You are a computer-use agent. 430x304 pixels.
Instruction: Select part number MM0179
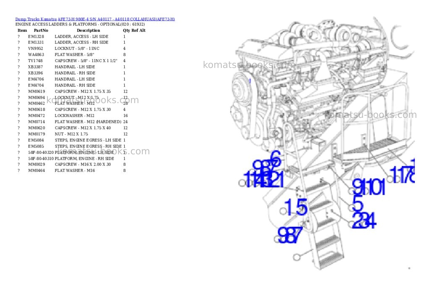[37, 134]
